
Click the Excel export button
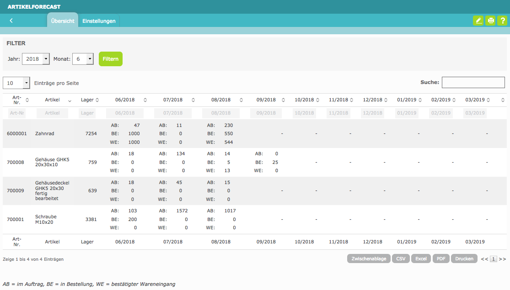[x=421, y=258]
